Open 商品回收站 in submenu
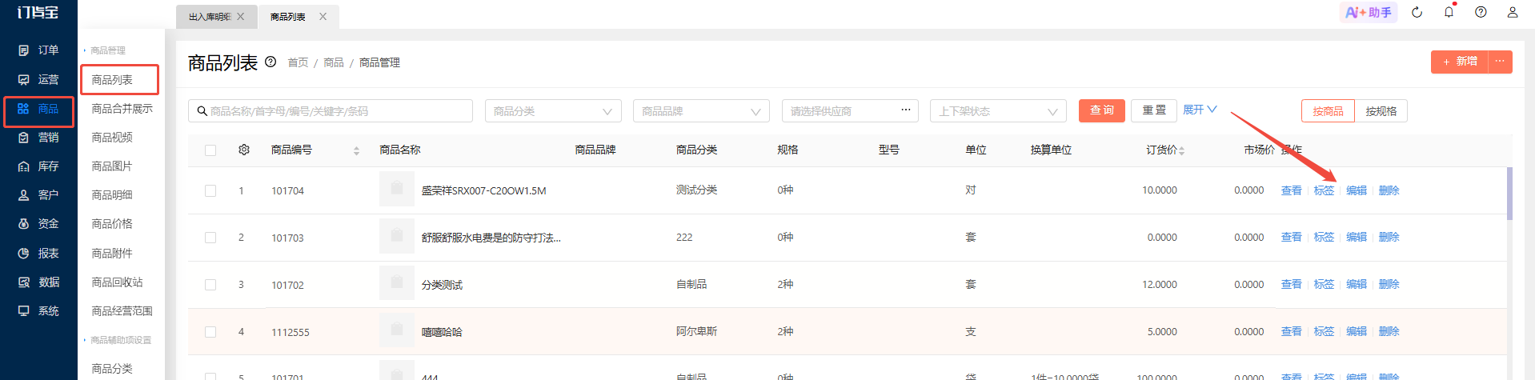The width and height of the screenshot is (1535, 380). coord(117,282)
